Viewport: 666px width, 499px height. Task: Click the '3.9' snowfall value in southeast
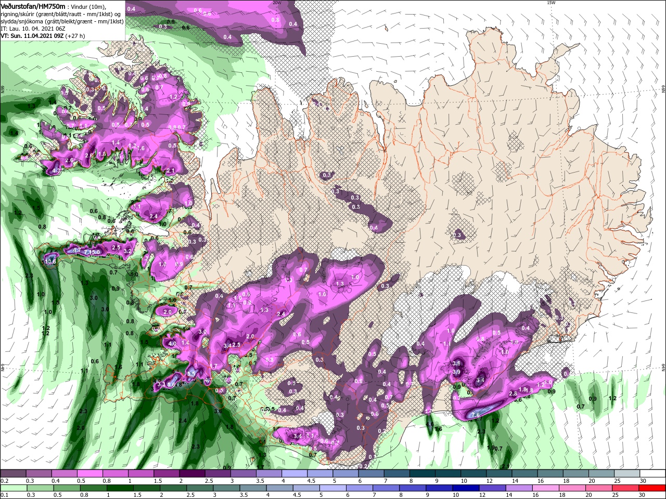click(457, 372)
